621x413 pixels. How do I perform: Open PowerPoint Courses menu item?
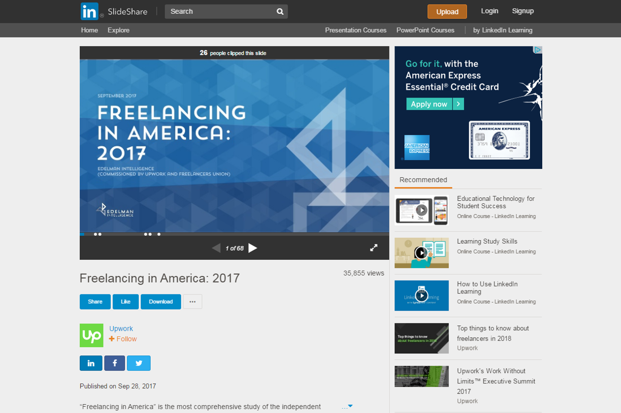[x=425, y=30]
